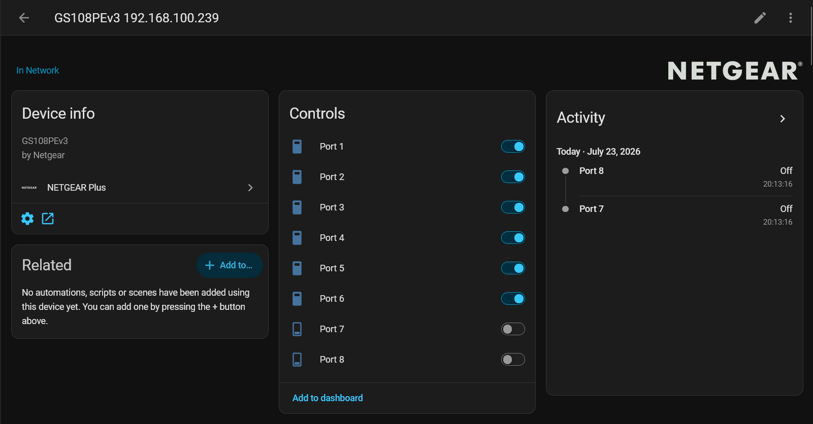Open device configuration URL external link icon
The image size is (813, 424).
tap(48, 219)
